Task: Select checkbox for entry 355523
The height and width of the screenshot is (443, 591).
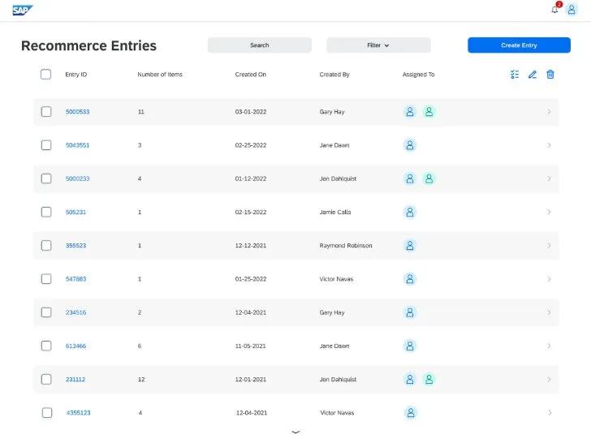Action: coord(46,245)
